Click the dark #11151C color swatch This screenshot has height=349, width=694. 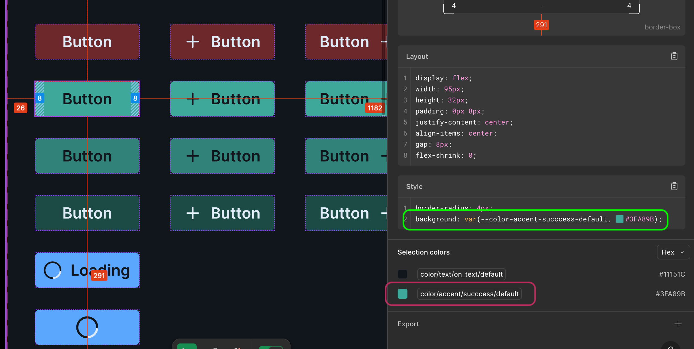tap(402, 274)
